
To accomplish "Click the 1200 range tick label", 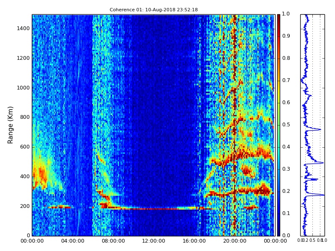I will pyautogui.click(x=23, y=58).
